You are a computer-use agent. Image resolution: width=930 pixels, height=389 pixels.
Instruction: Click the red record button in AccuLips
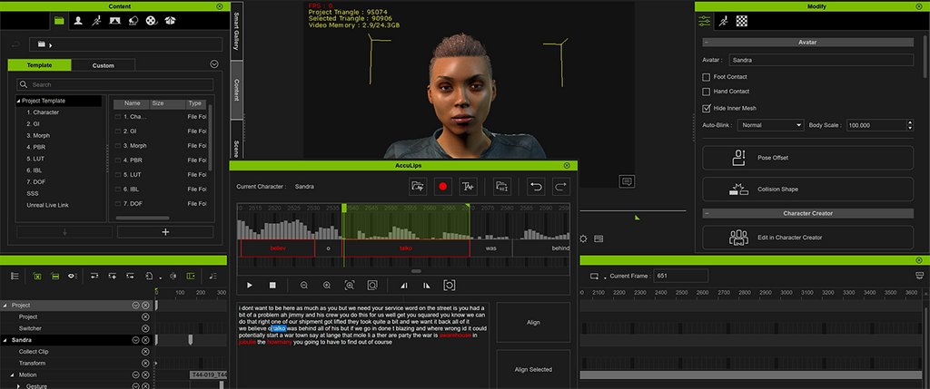[x=443, y=186]
